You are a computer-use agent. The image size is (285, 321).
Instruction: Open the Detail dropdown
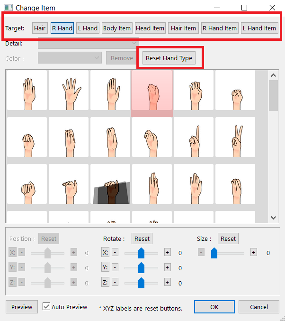(89, 43)
